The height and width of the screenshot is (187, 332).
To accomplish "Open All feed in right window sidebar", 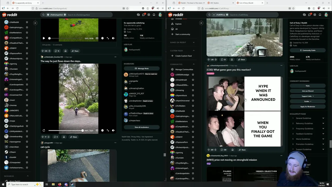I will click(176, 29).
